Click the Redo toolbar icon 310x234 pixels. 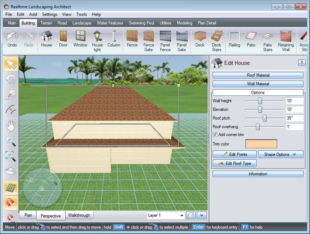click(x=29, y=39)
